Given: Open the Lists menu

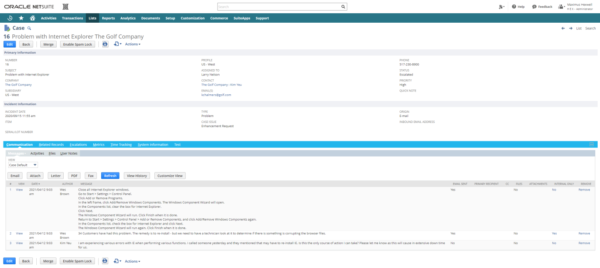Looking at the screenshot, I should pyautogui.click(x=92, y=18).
